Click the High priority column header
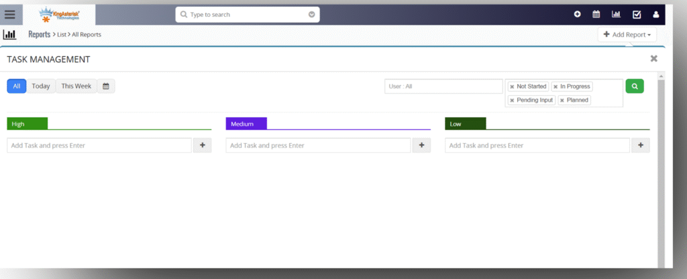 [x=27, y=124]
